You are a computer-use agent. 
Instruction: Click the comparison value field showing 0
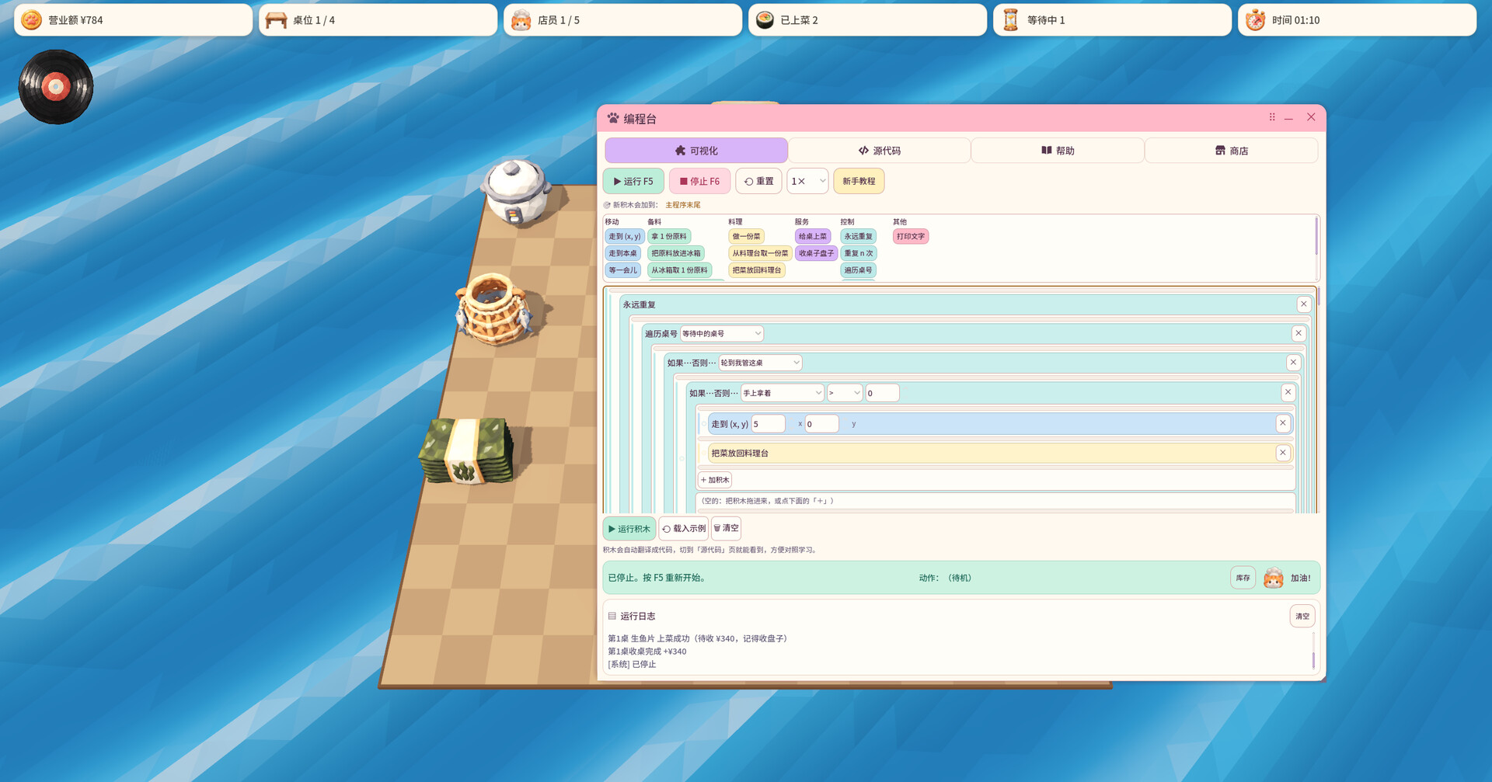pyautogui.click(x=882, y=393)
